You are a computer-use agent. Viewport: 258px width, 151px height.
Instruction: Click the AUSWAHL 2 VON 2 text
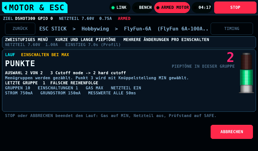24,73
